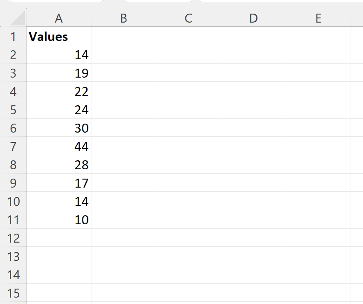This screenshot has height=304, width=363.
Task: Select cell containing 44
Action: tap(59, 146)
